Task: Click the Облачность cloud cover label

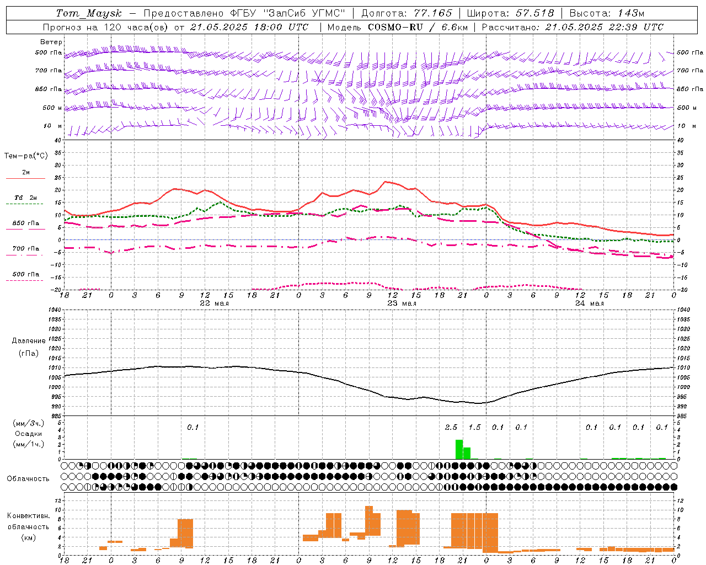Action: tap(28, 478)
